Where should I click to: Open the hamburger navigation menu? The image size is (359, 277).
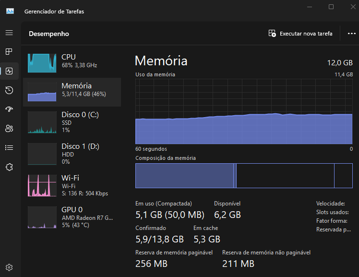click(x=9, y=33)
